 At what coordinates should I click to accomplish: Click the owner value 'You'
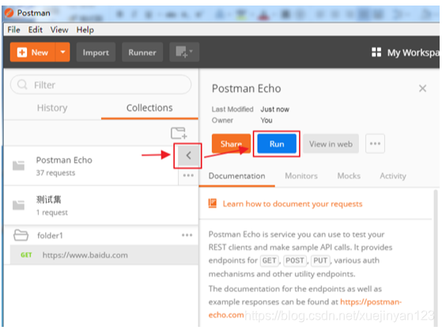(266, 120)
